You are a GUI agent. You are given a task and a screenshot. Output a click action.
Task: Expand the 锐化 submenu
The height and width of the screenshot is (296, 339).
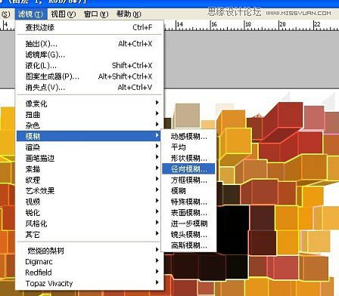pos(89,212)
